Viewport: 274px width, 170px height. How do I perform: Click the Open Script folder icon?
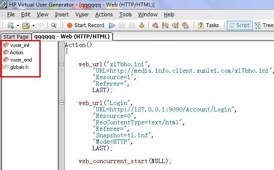(26, 25)
